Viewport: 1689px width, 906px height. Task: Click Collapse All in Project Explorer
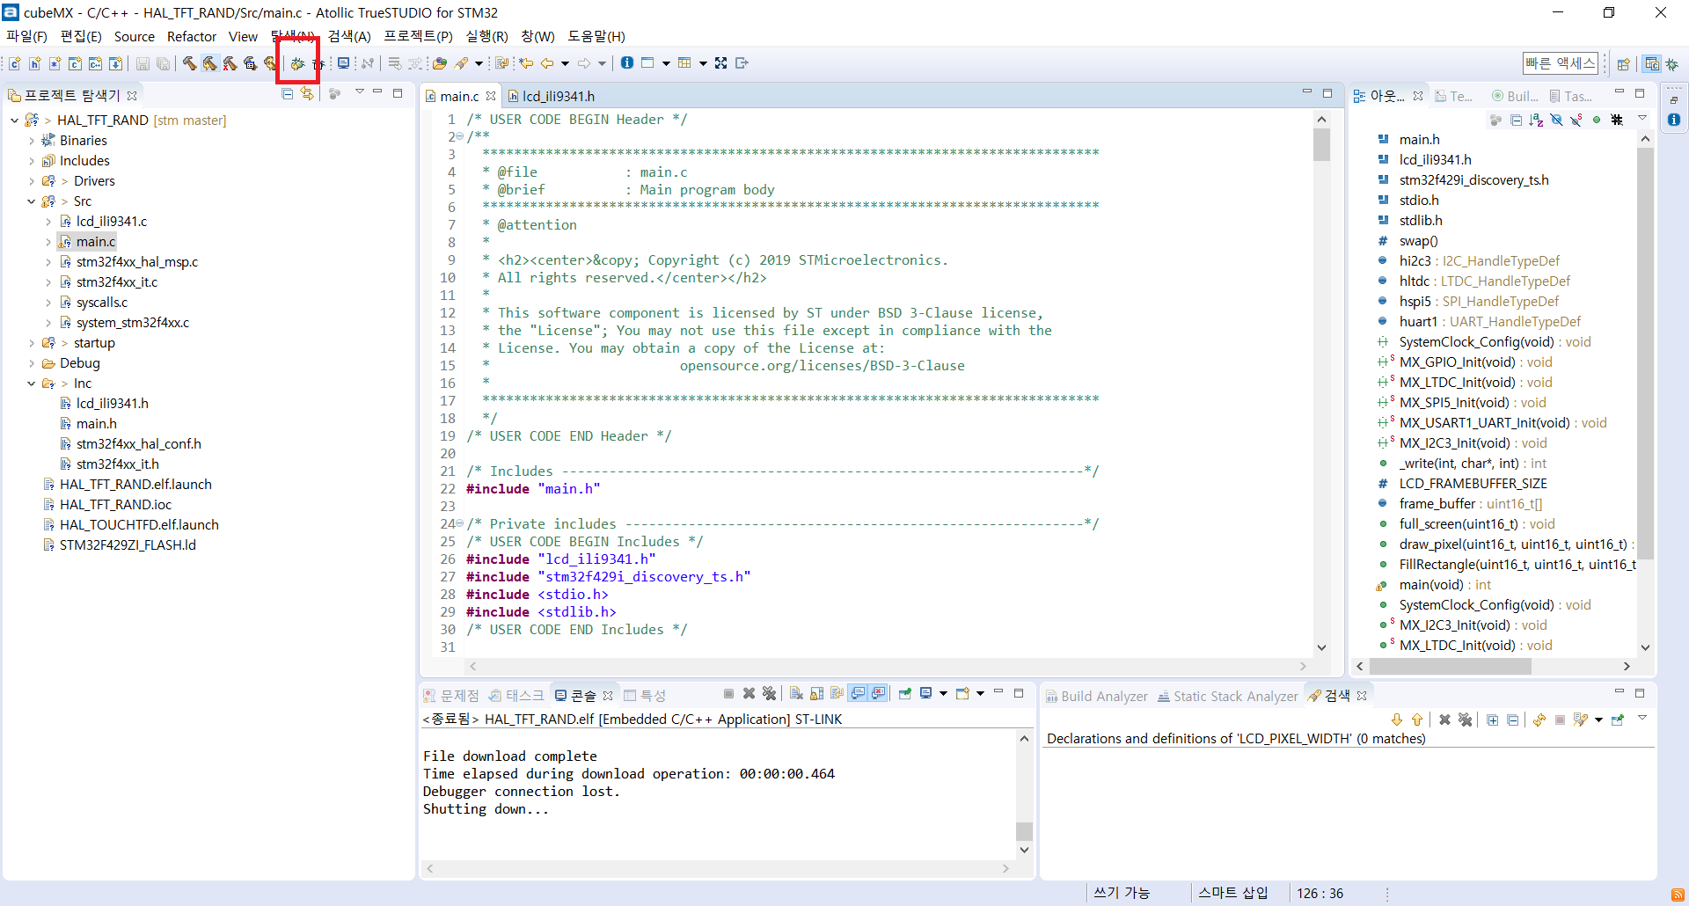coord(287,94)
